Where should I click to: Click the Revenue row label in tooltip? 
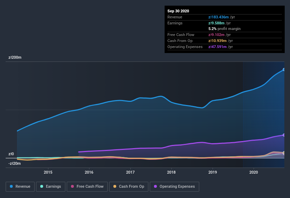(175, 17)
